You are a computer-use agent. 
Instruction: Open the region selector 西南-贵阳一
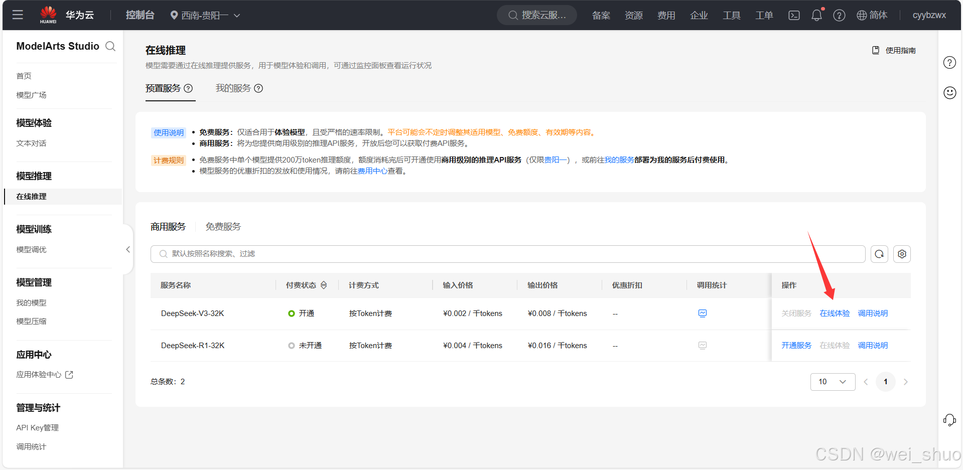point(205,15)
